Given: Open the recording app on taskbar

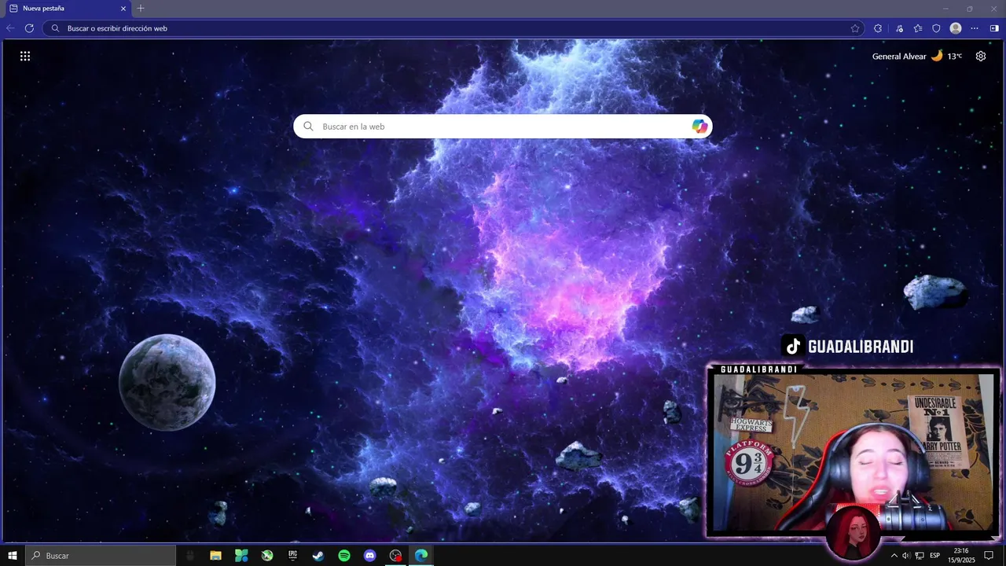Looking at the screenshot, I should pyautogui.click(x=396, y=556).
